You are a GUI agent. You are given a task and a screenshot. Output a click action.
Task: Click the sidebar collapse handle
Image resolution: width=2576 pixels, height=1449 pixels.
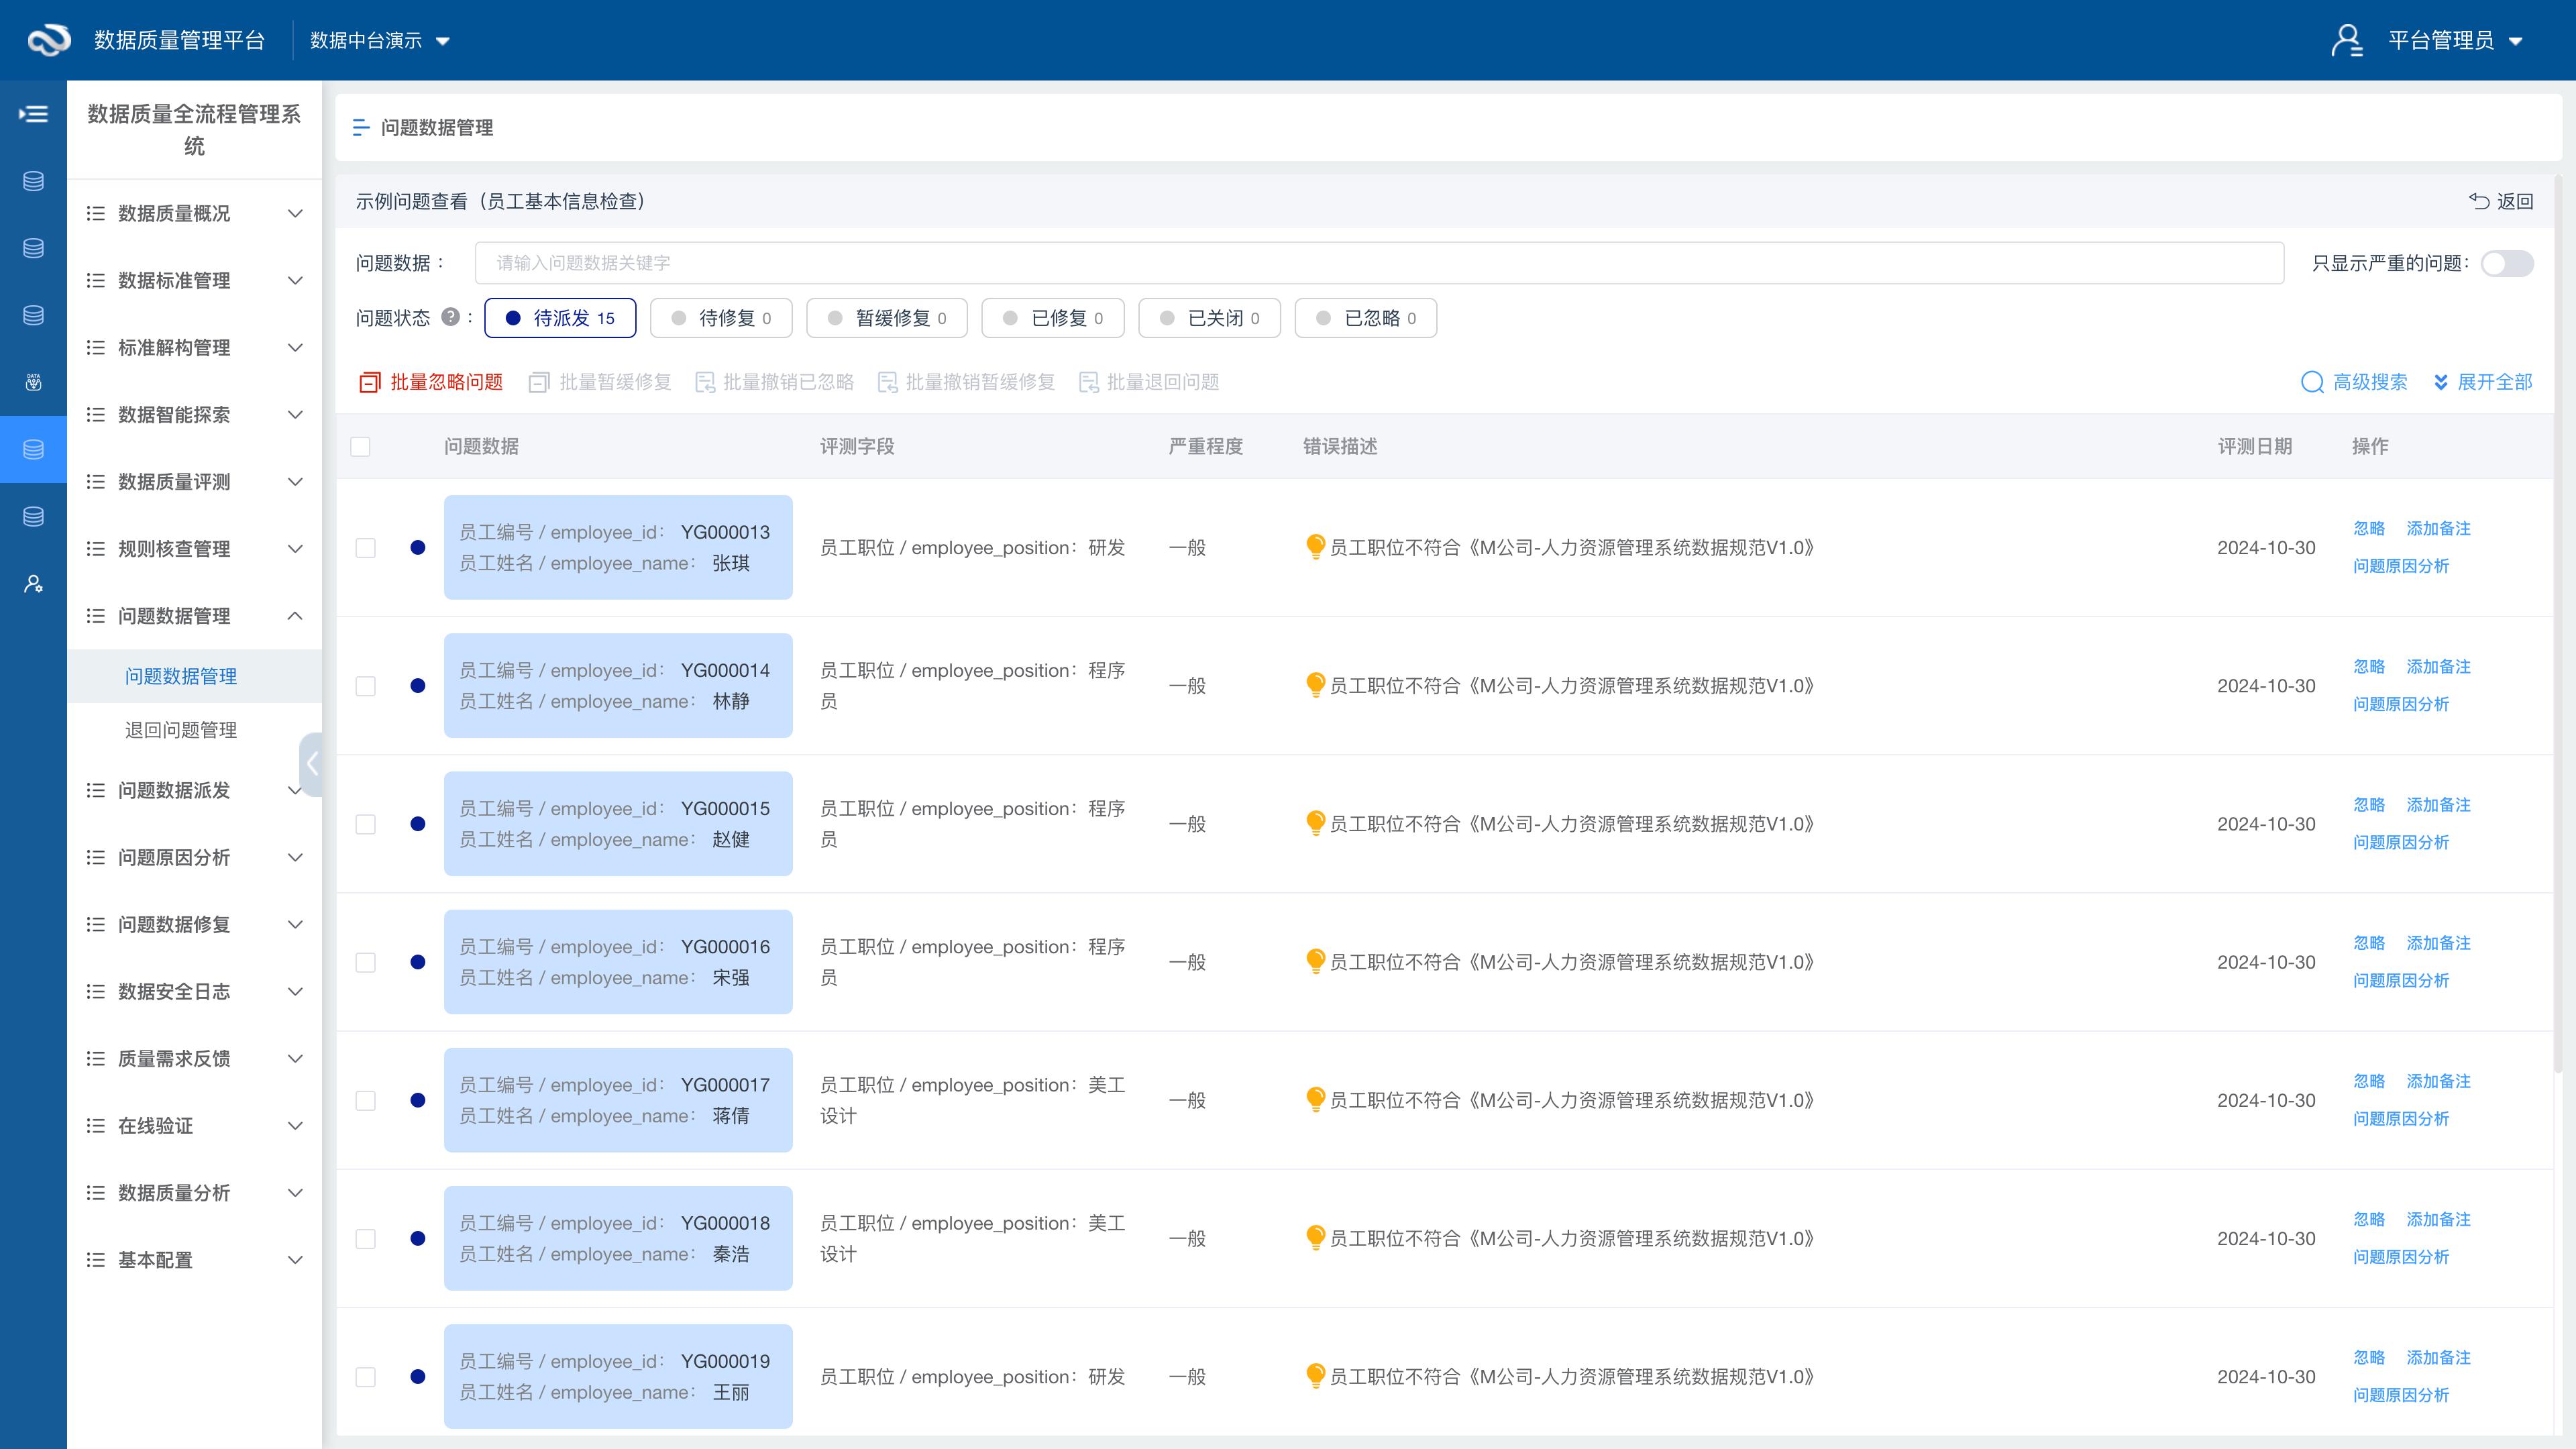pos(311,764)
